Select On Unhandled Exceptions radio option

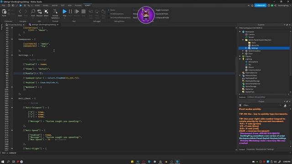click(109, 18)
